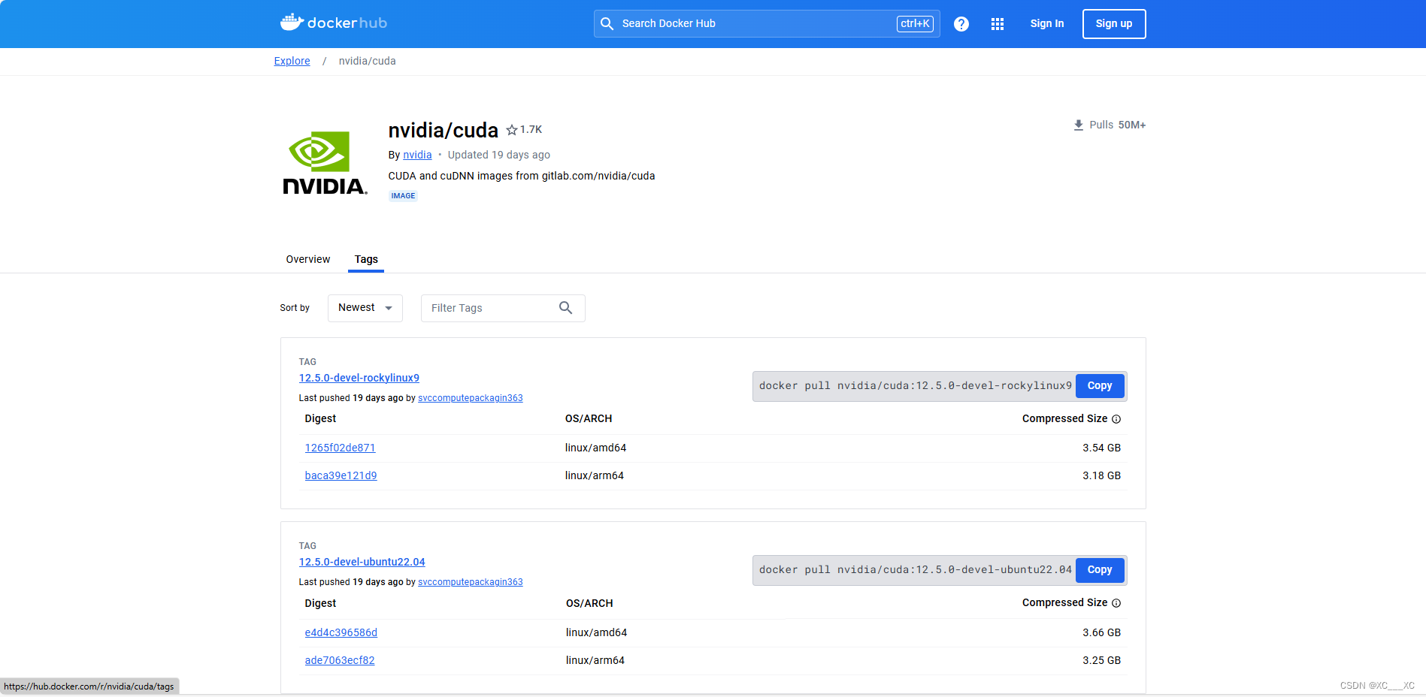This screenshot has width=1426, height=697.
Task: Focus the Filter Tags input
Action: (x=503, y=308)
